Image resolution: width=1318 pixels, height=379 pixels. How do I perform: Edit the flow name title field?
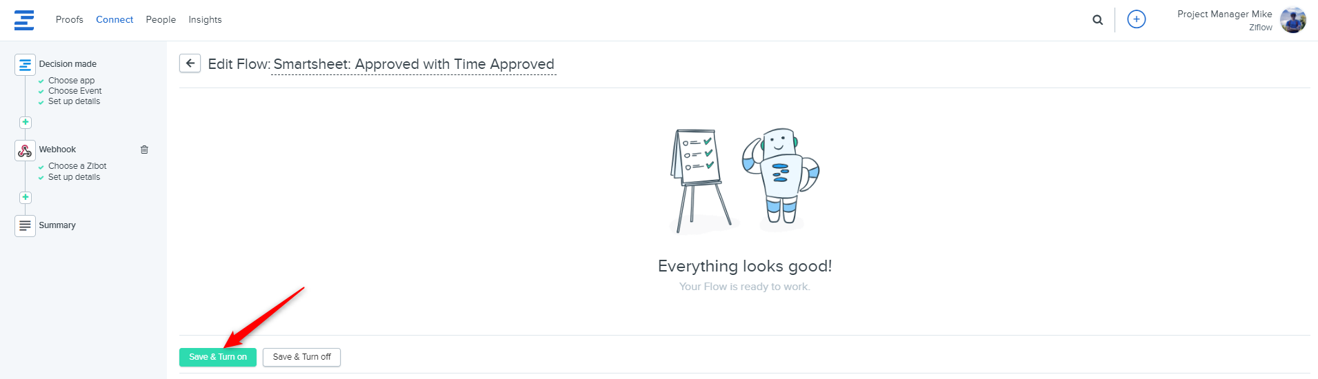click(414, 64)
